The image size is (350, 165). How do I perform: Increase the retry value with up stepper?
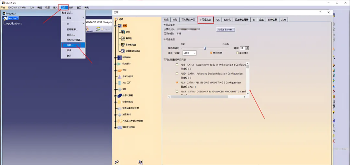coord(247,47)
